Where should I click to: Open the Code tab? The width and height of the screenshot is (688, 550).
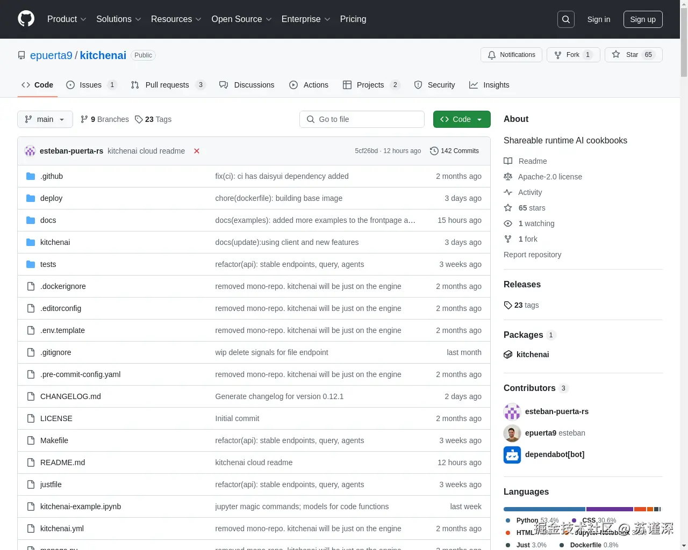(38, 85)
